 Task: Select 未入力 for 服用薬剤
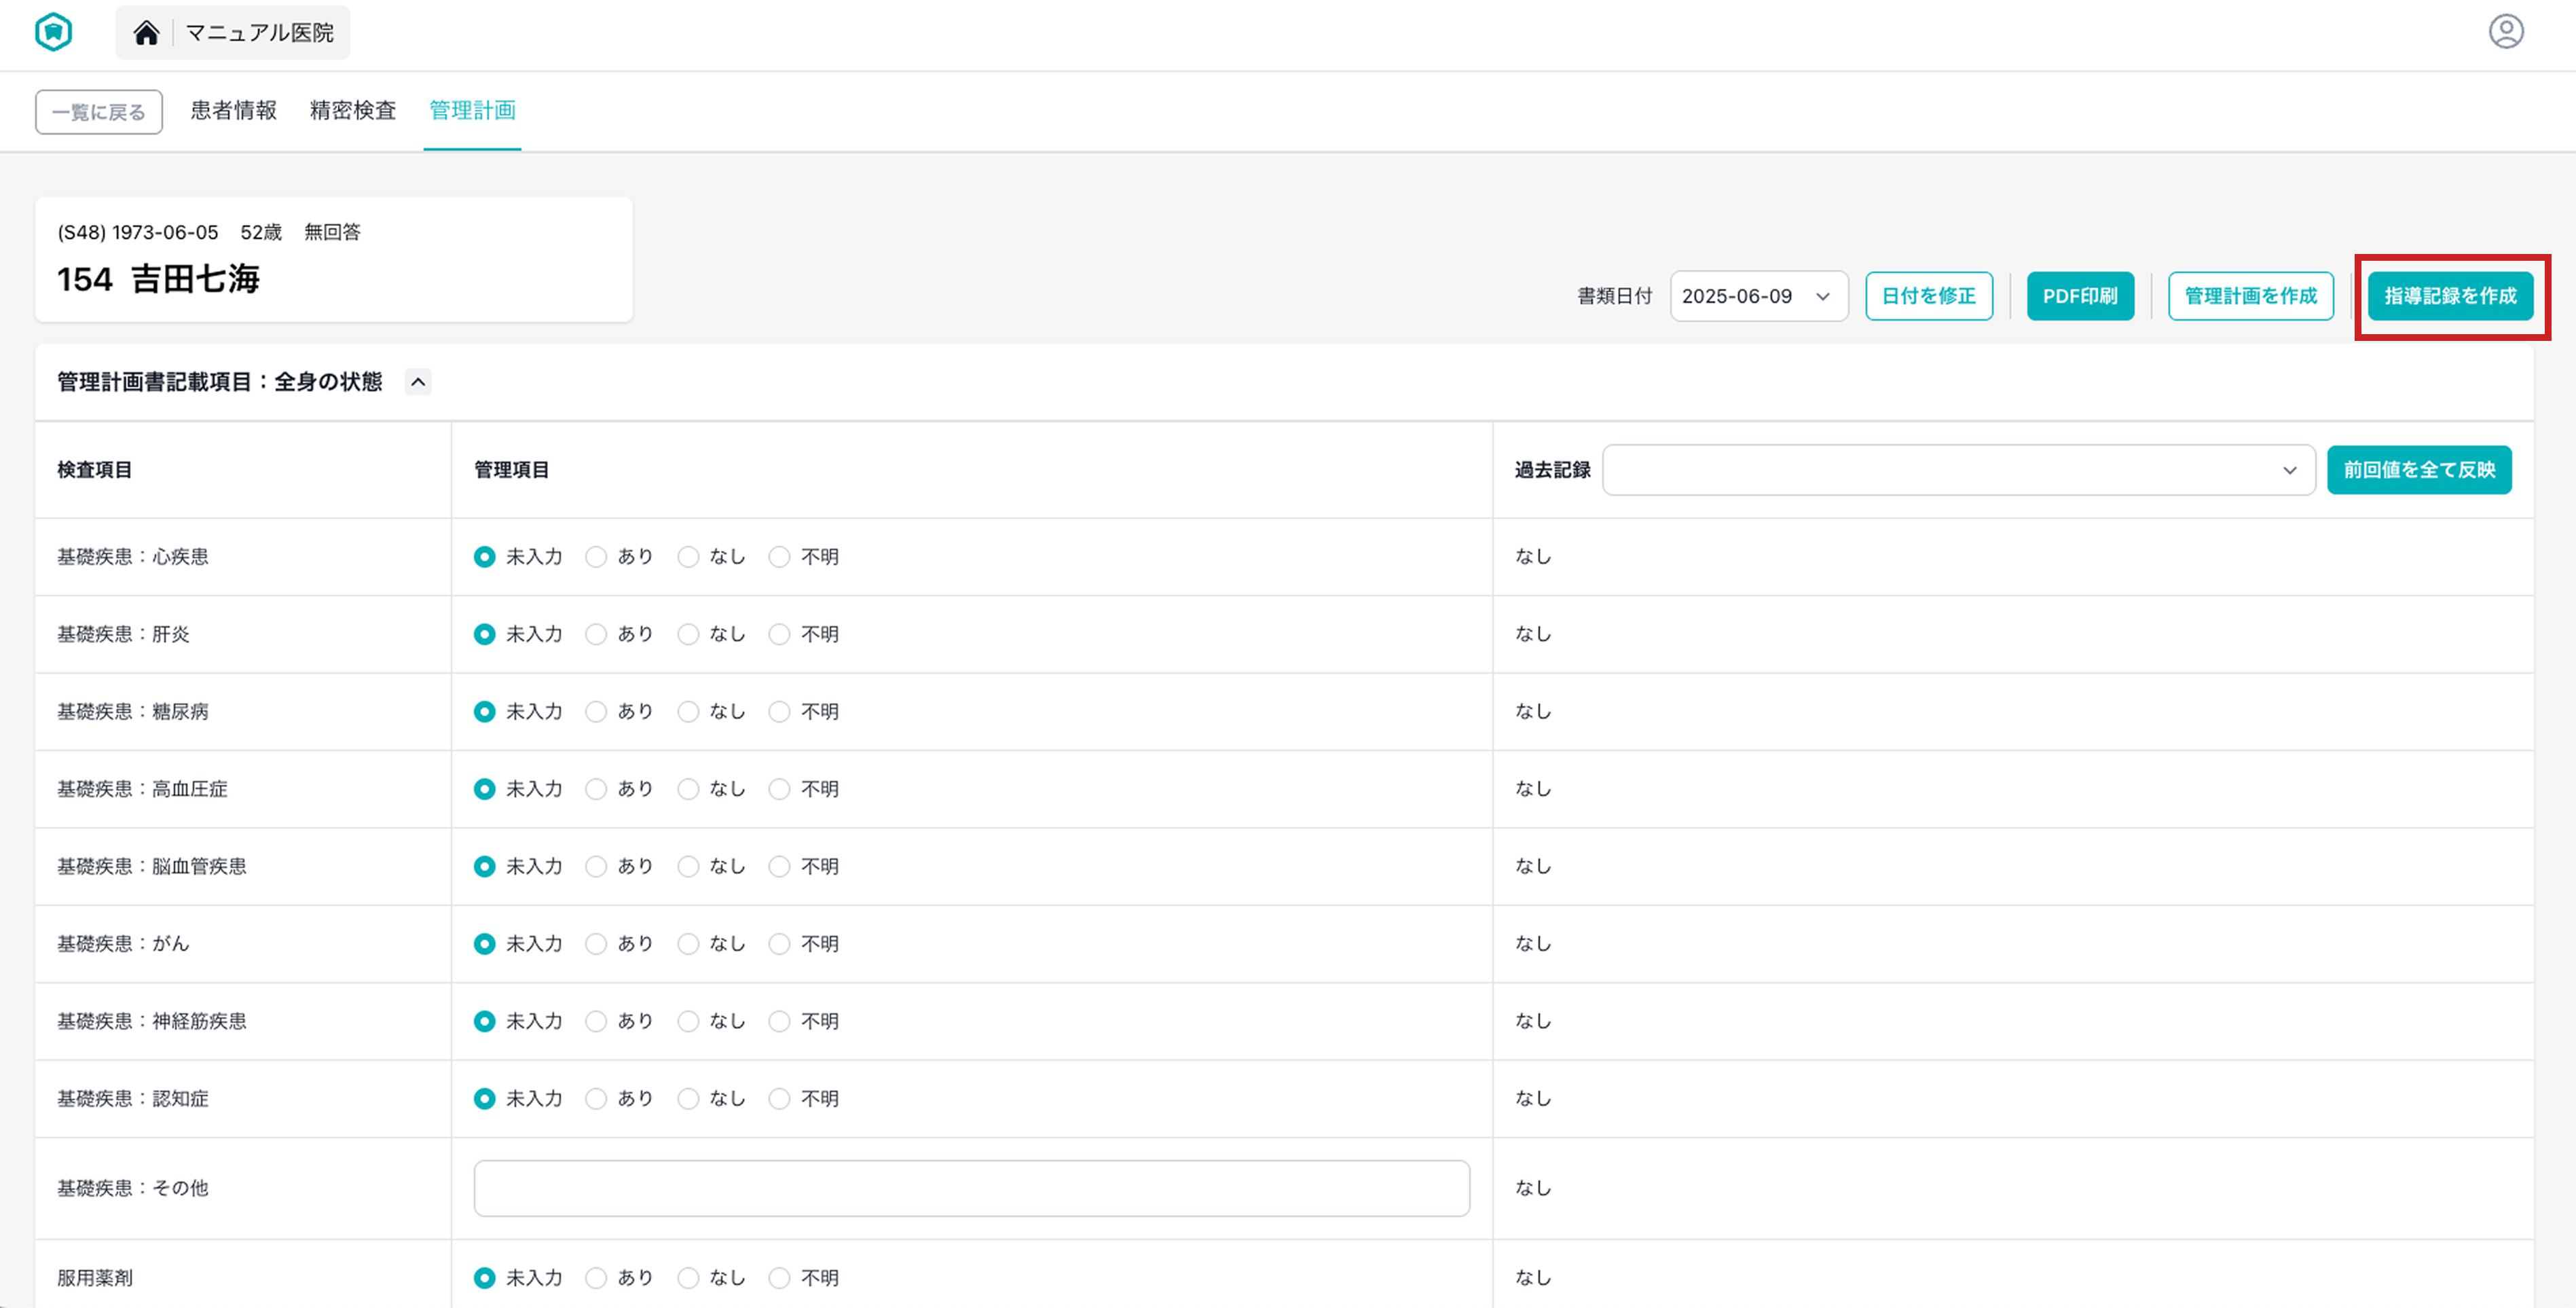click(485, 1278)
